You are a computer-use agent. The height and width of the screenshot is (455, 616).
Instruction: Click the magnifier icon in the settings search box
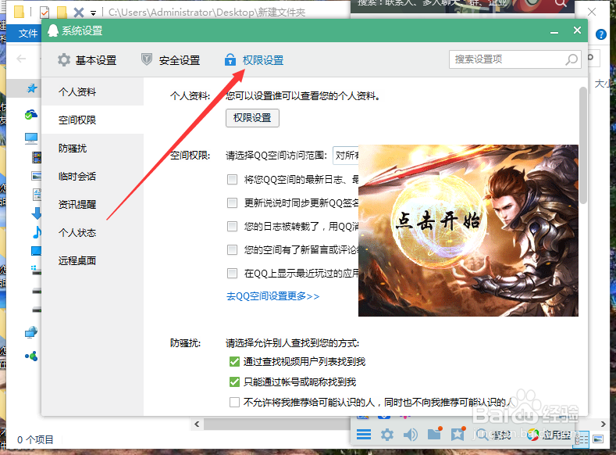click(571, 59)
